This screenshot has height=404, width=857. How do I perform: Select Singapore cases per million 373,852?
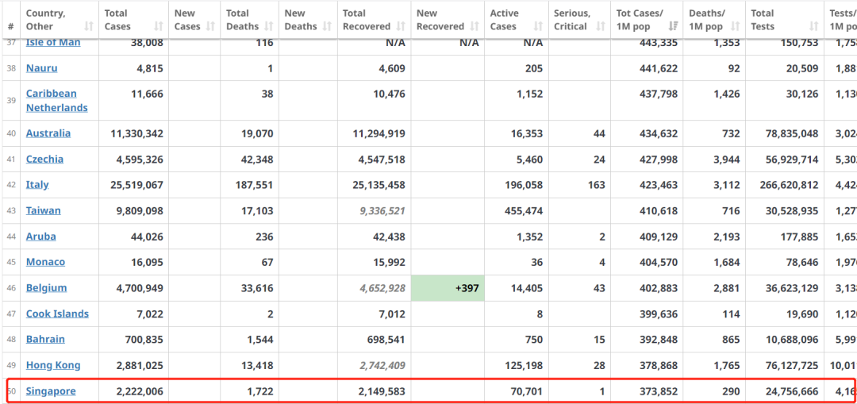659,391
